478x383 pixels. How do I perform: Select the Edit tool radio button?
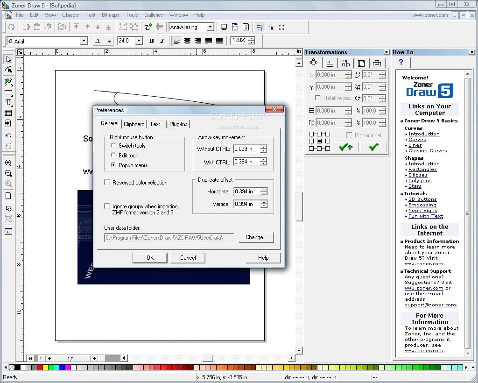[x=113, y=155]
